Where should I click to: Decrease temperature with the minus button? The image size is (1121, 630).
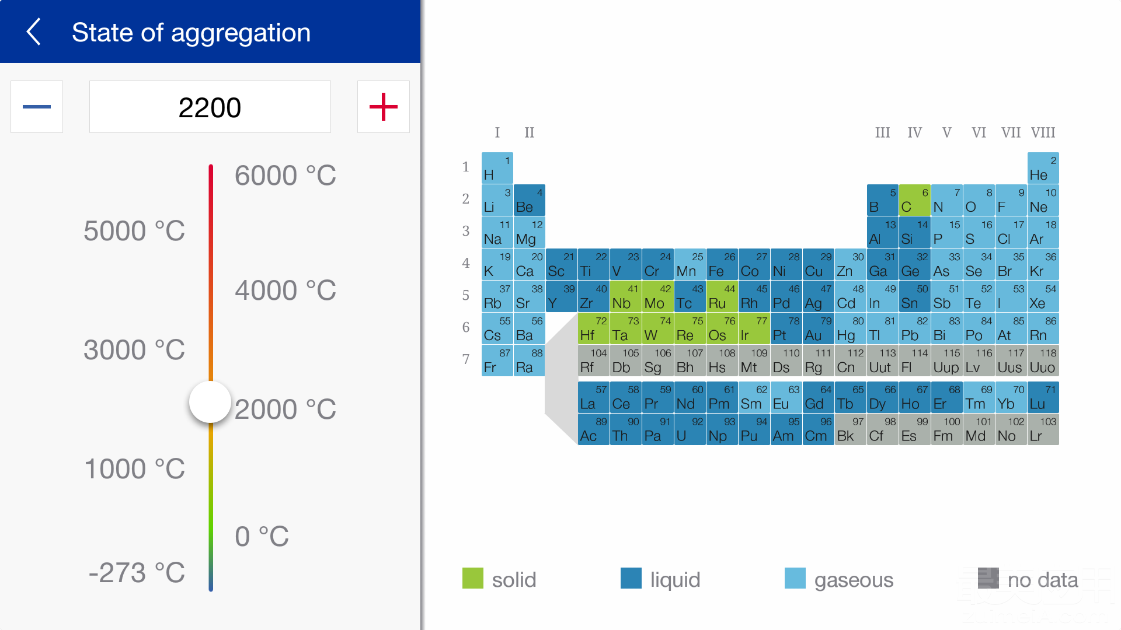click(37, 107)
